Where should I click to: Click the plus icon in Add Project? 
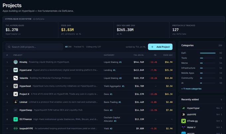click(152, 47)
